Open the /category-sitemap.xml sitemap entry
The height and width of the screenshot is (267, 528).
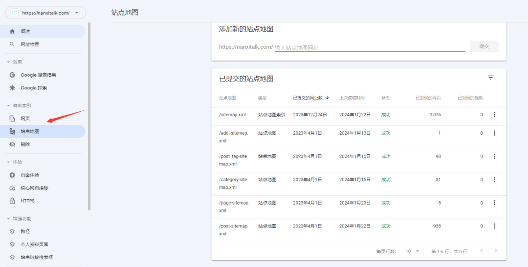[233, 183]
